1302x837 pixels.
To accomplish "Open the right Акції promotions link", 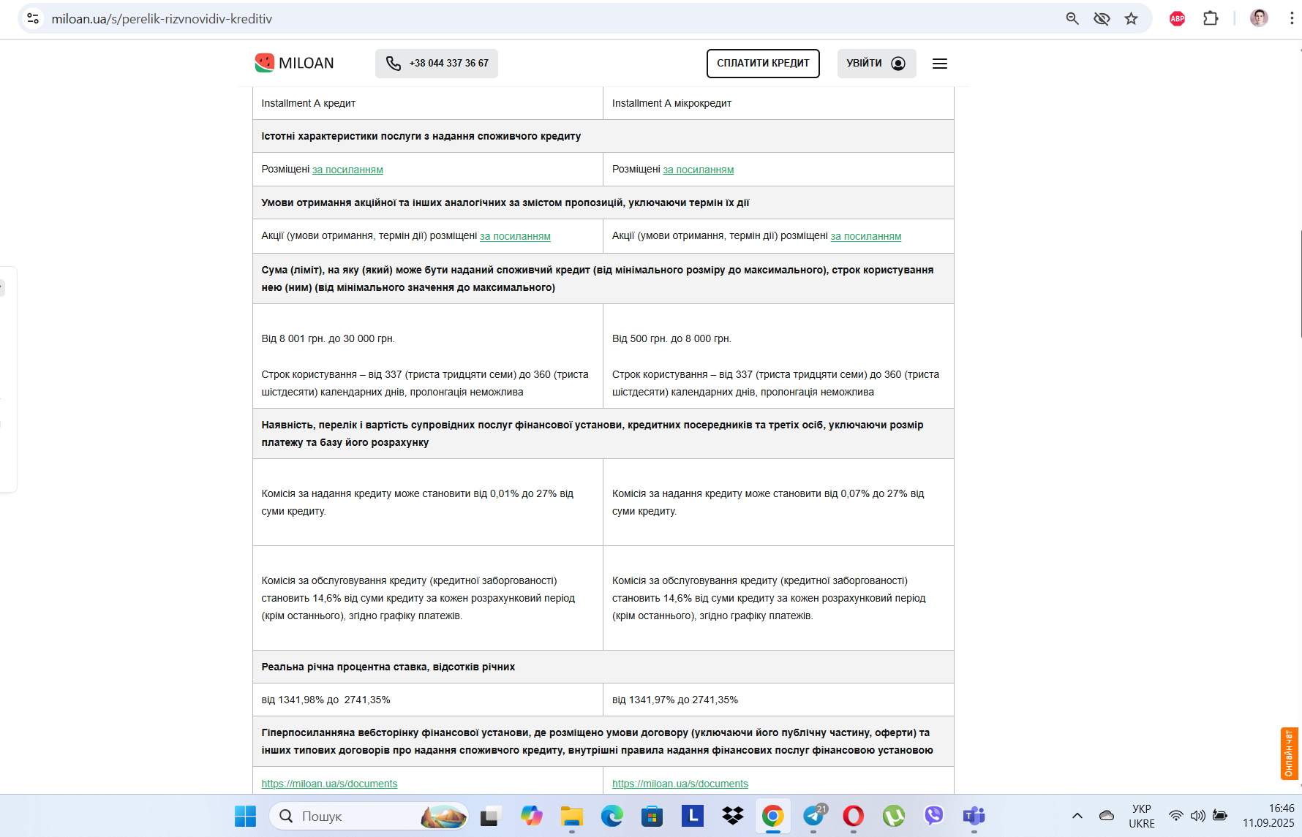I will pyautogui.click(x=866, y=236).
